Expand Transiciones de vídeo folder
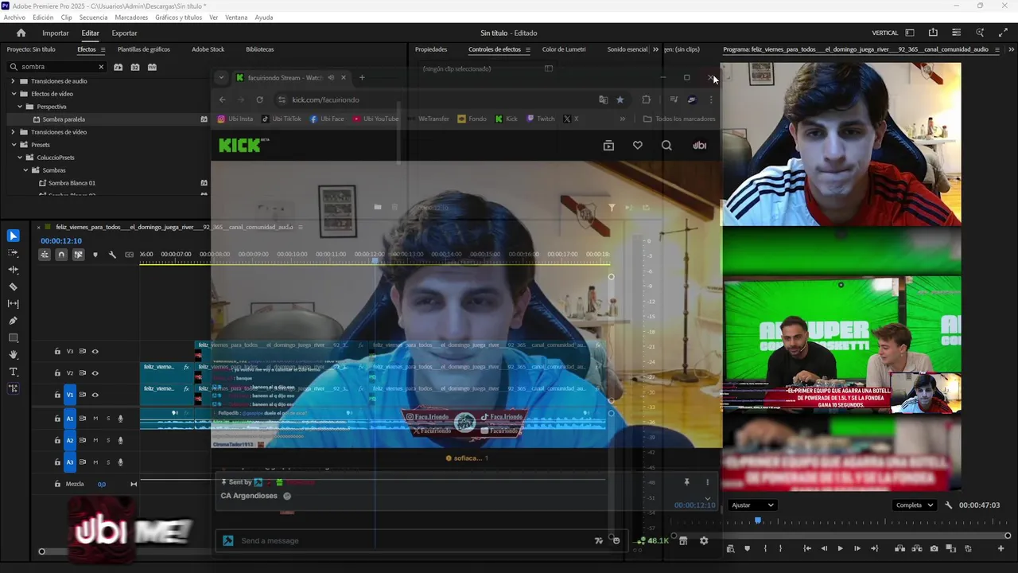The width and height of the screenshot is (1018, 573). (x=13, y=132)
